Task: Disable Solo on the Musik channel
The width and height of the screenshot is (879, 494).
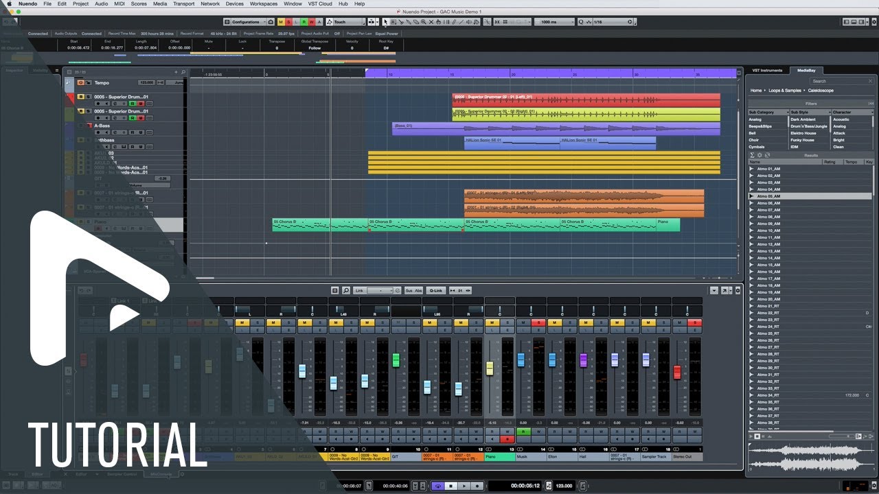Action: click(x=538, y=322)
